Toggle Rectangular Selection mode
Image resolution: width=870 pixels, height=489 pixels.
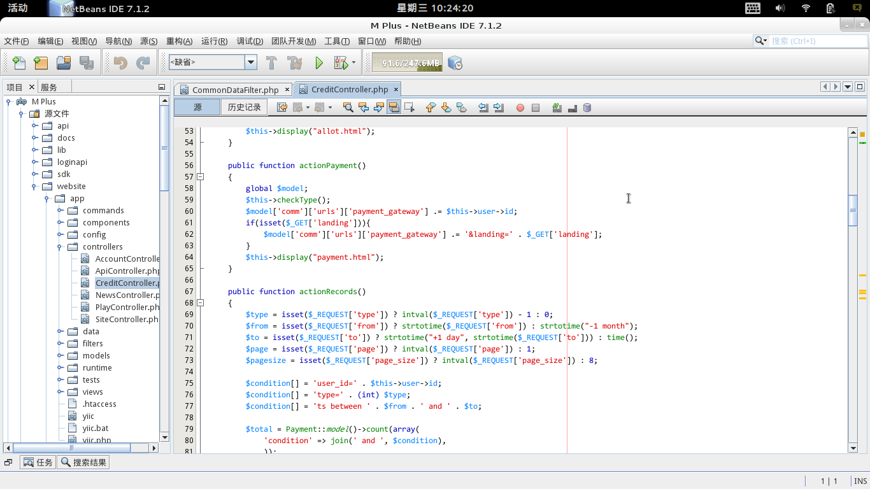click(410, 108)
